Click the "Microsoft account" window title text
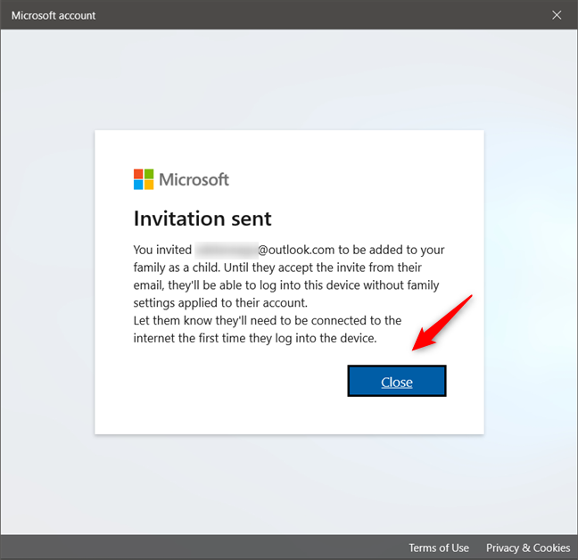Screen dimensions: 578x560 (54, 15)
